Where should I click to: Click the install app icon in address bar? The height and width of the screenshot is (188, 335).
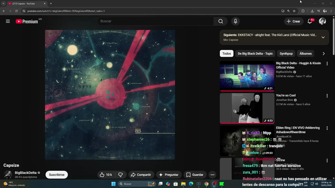[x=283, y=11]
